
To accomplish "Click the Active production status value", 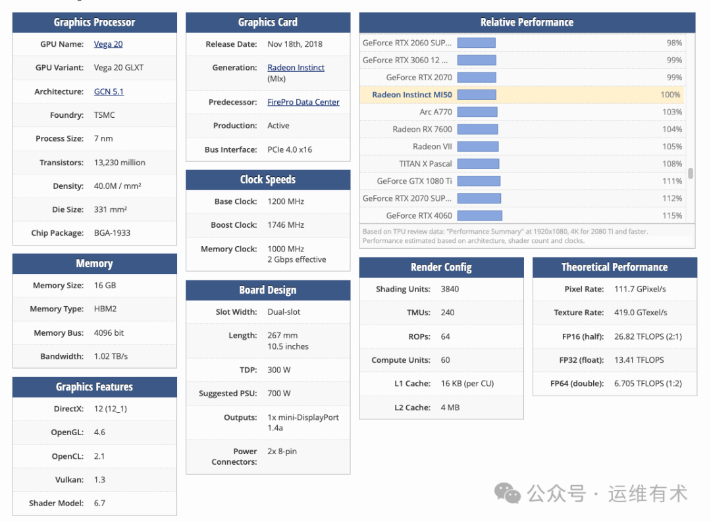I will (x=278, y=126).
